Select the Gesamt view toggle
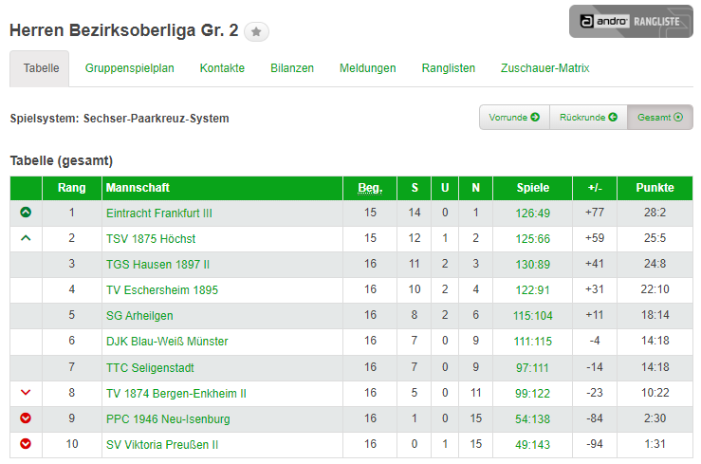 pyautogui.click(x=659, y=118)
